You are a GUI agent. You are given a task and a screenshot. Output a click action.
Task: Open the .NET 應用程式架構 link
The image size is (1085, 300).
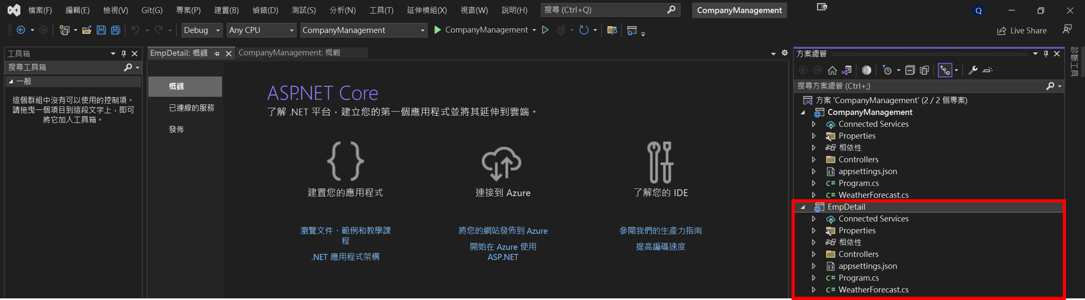[x=346, y=257]
